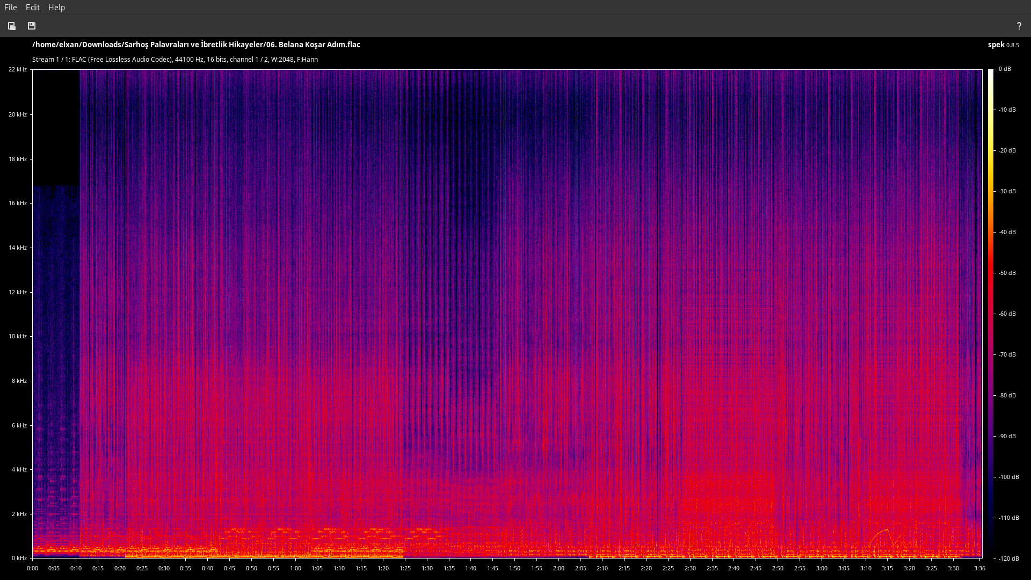Open the Edit menu
The image size is (1031, 580).
tap(33, 8)
